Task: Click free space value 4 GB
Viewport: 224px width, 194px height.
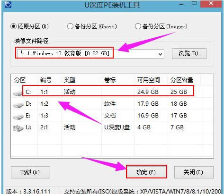Action: 144,127
